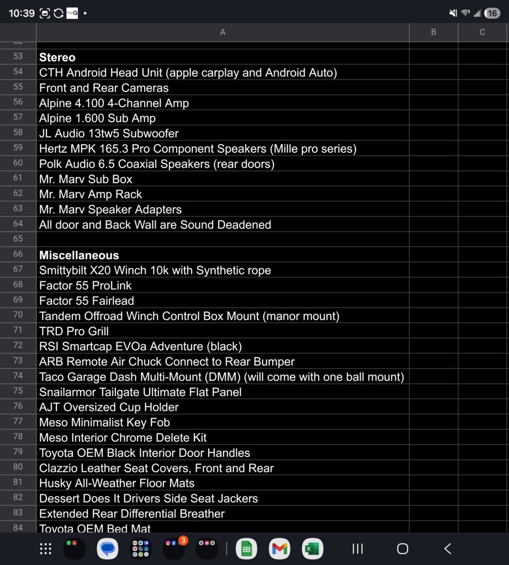Select 'Polk Audio 6.5 Coaxial Speakers' cell
Viewport: 509px width, 565px height.
222,163
